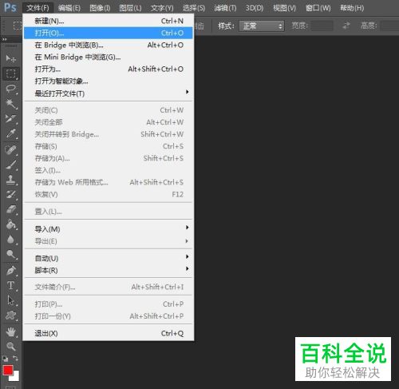Select the Healing Brush tool
399x389 pixels.
[x=10, y=149]
